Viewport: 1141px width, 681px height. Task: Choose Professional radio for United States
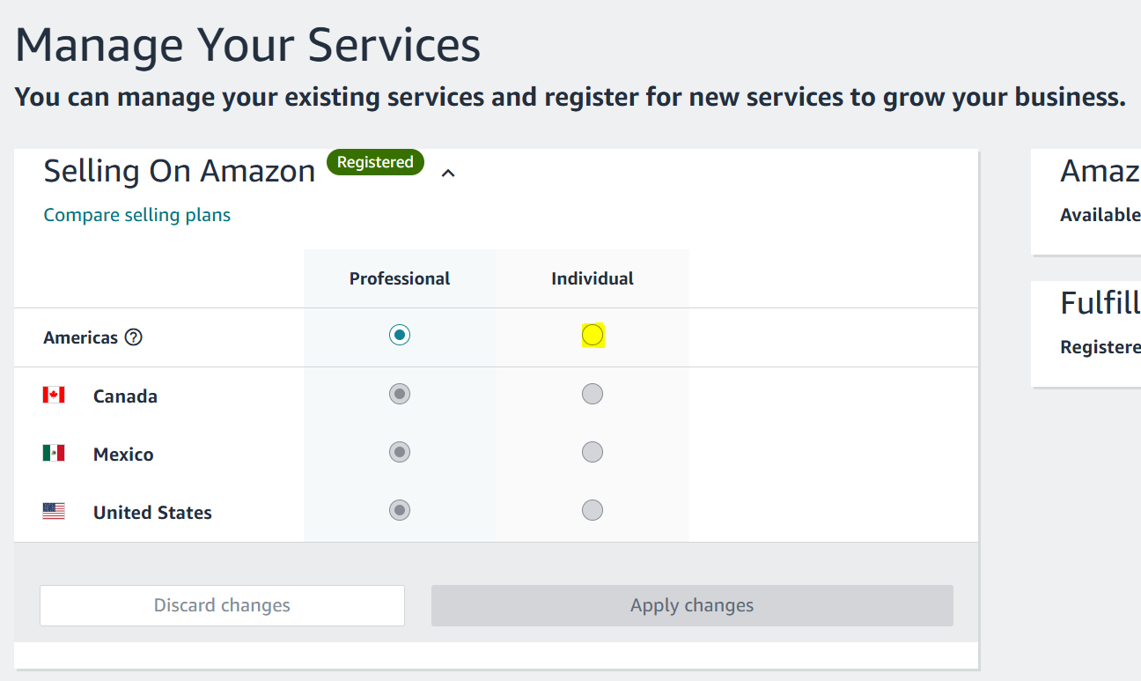[400, 510]
